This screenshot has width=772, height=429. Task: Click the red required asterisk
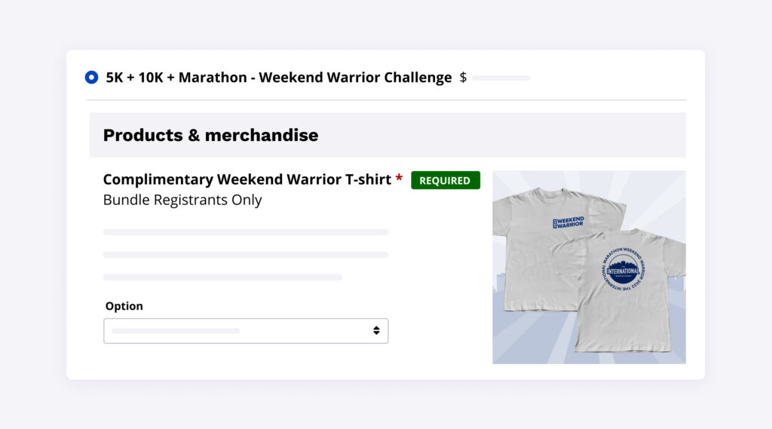point(399,179)
